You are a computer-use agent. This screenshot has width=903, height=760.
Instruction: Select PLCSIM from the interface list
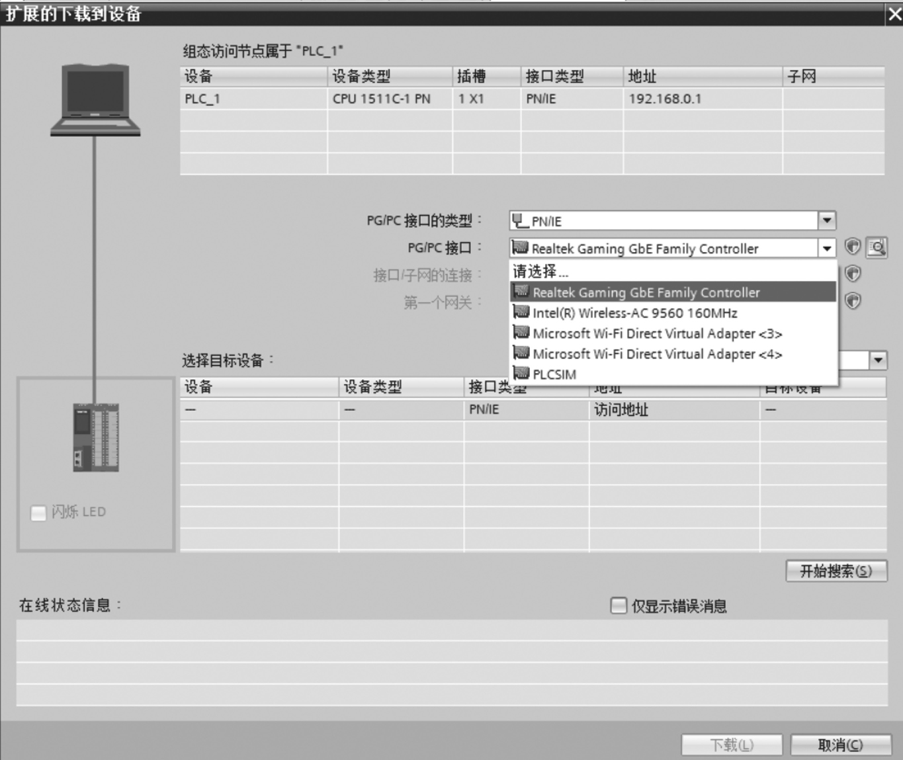(x=673, y=374)
